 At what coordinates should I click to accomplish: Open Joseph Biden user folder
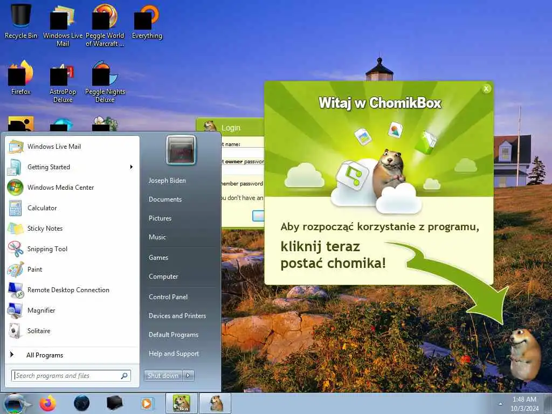(x=167, y=180)
